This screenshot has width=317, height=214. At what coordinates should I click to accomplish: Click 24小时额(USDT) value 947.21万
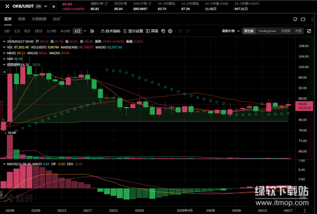tap(241, 9)
